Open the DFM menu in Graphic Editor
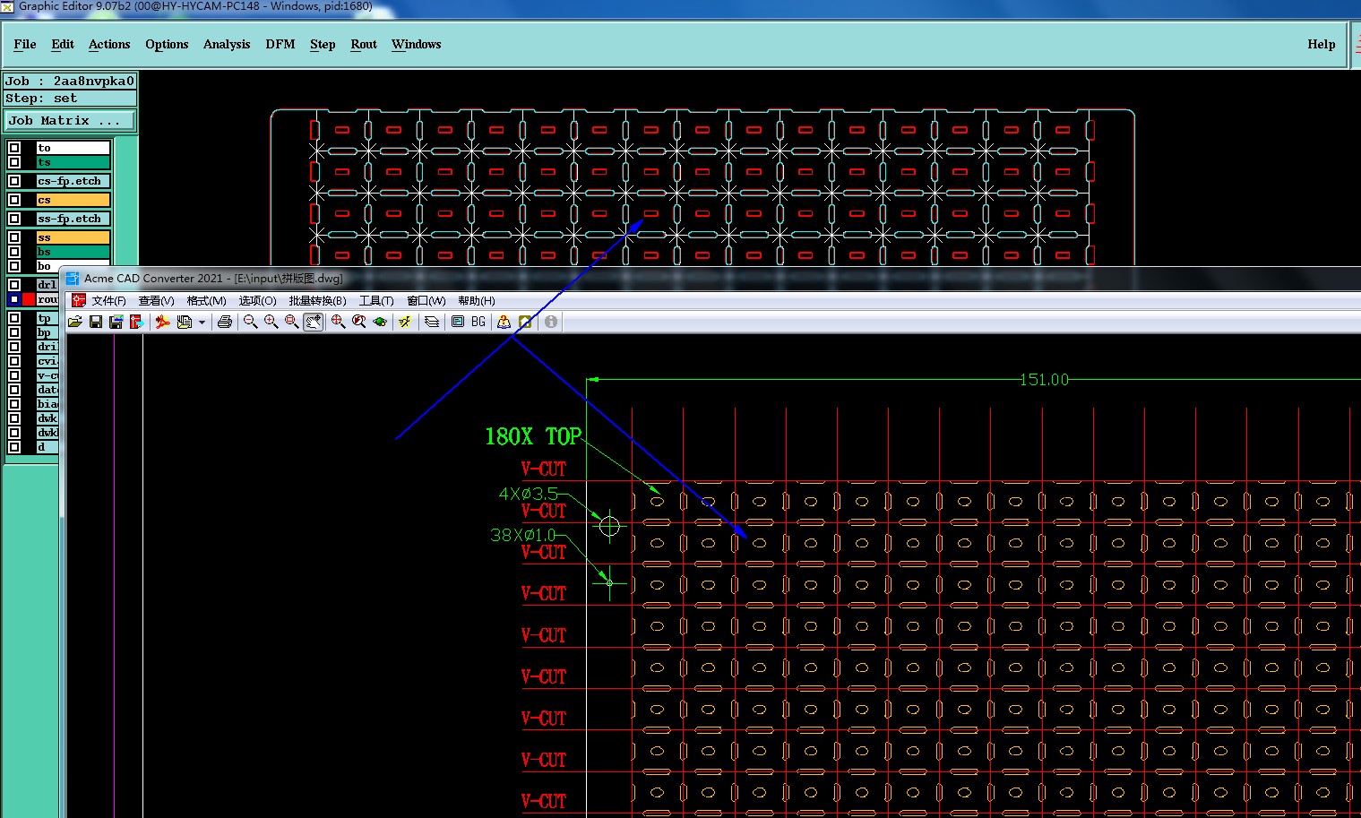The width and height of the screenshot is (1361, 818). [280, 44]
